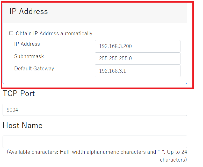This screenshot has height=167, width=203.
Task: Place cursor in field showing 192.168.3.200
Action: [137, 46]
